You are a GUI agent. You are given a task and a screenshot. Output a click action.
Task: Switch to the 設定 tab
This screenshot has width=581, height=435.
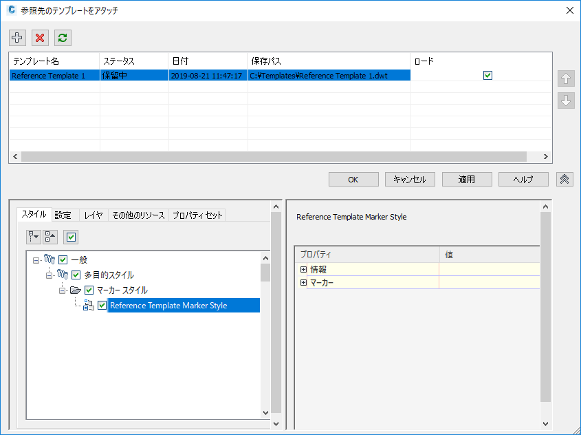point(65,215)
